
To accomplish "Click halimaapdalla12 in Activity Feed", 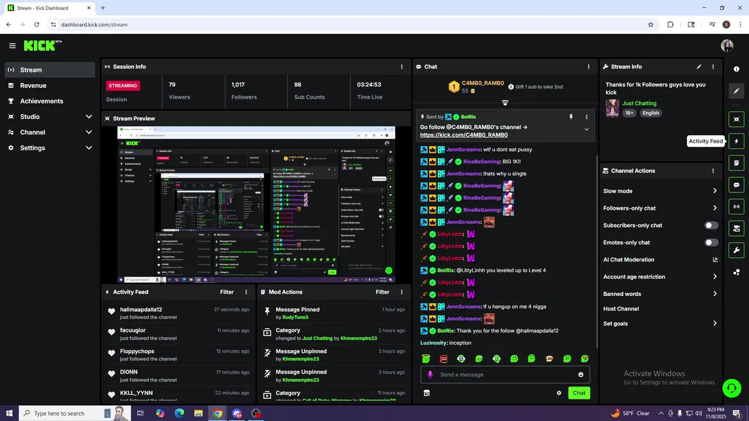I will click(x=141, y=309).
